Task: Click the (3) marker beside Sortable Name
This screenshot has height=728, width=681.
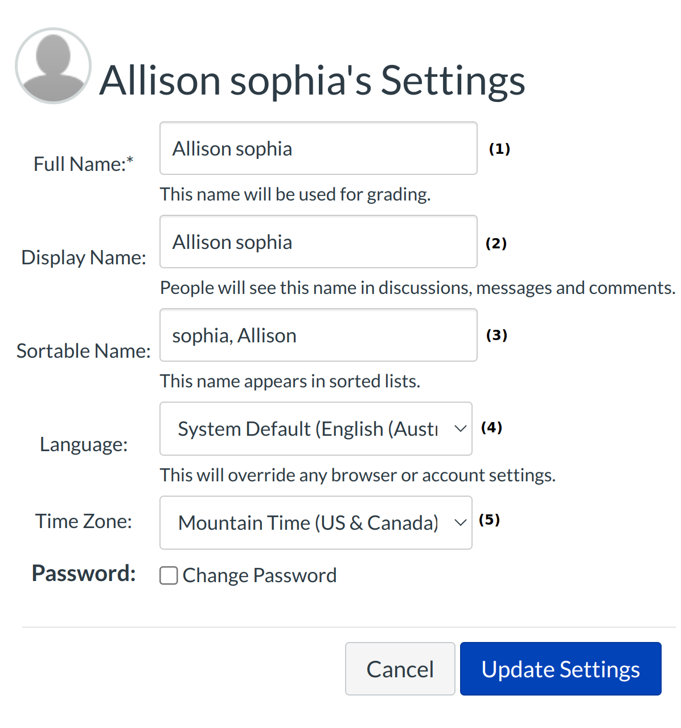Action: pos(497,335)
